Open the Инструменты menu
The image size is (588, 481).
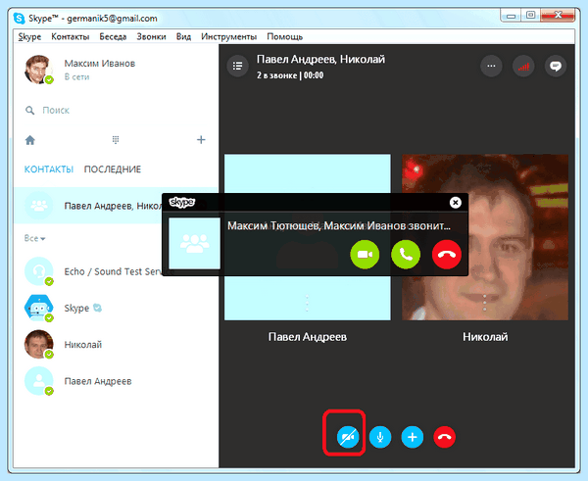tap(228, 37)
